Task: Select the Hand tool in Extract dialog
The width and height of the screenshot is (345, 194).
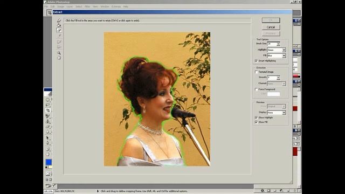Action: pos(59,58)
